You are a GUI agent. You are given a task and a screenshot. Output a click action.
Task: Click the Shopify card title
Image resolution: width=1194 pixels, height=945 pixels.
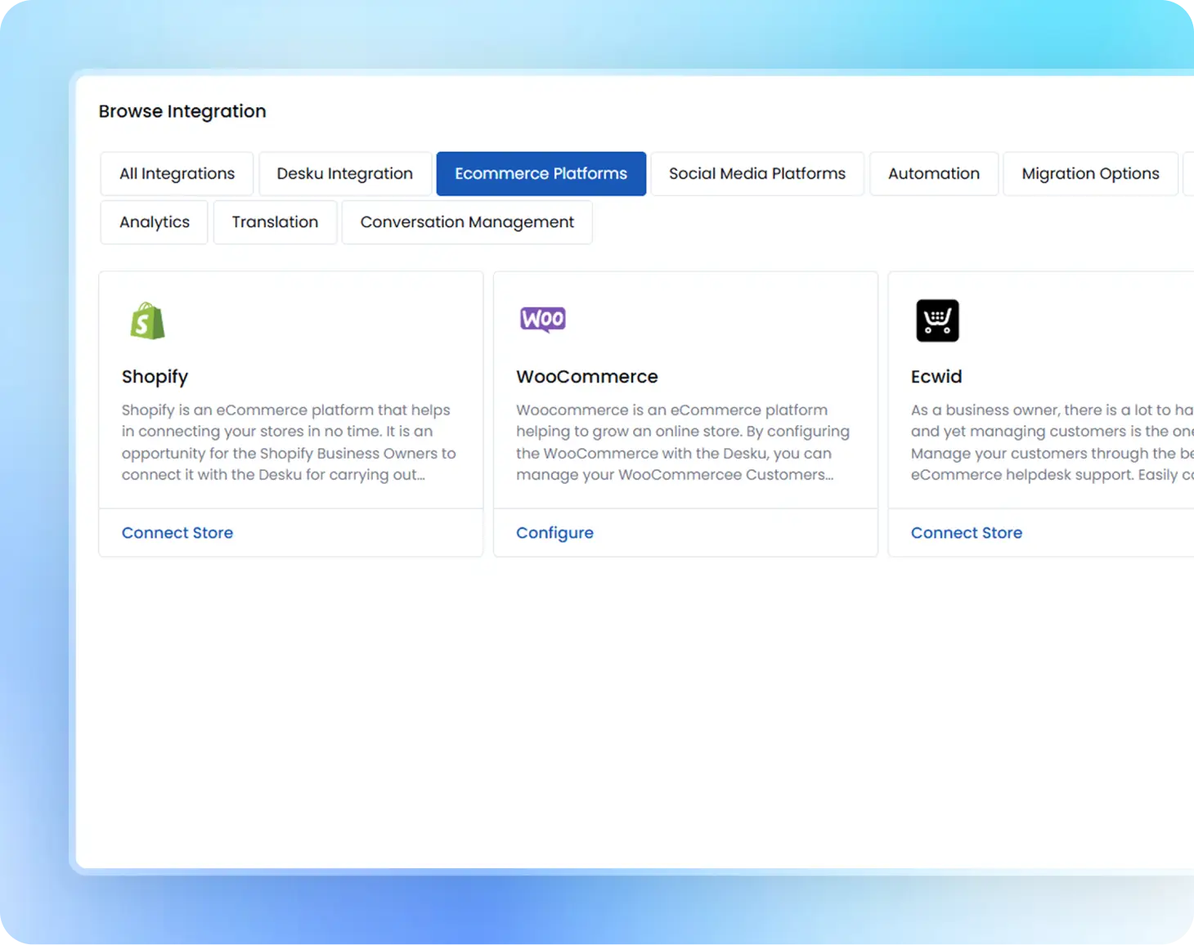[x=155, y=377]
